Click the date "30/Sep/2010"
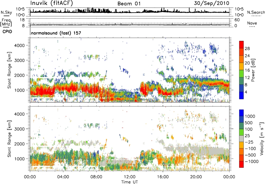 (212, 3)
